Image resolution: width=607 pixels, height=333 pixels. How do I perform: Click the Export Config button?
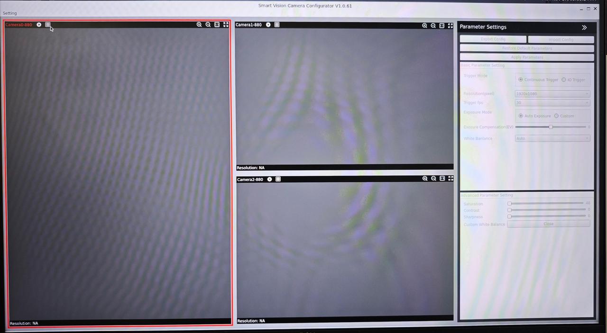tap(493, 39)
